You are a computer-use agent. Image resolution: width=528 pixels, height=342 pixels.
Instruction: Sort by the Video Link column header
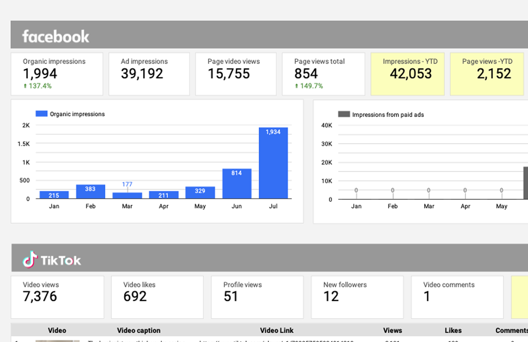tap(277, 330)
